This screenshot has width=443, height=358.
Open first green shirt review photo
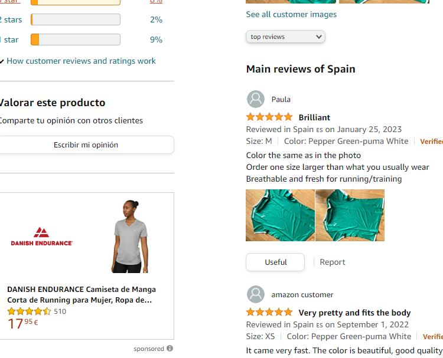pyautogui.click(x=280, y=215)
